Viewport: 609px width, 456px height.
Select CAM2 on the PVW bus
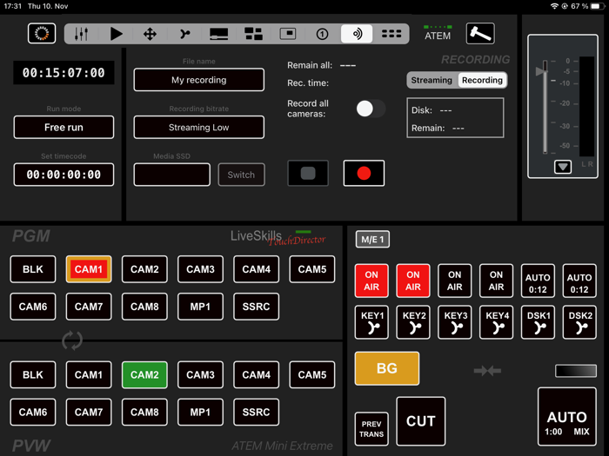[x=144, y=375]
